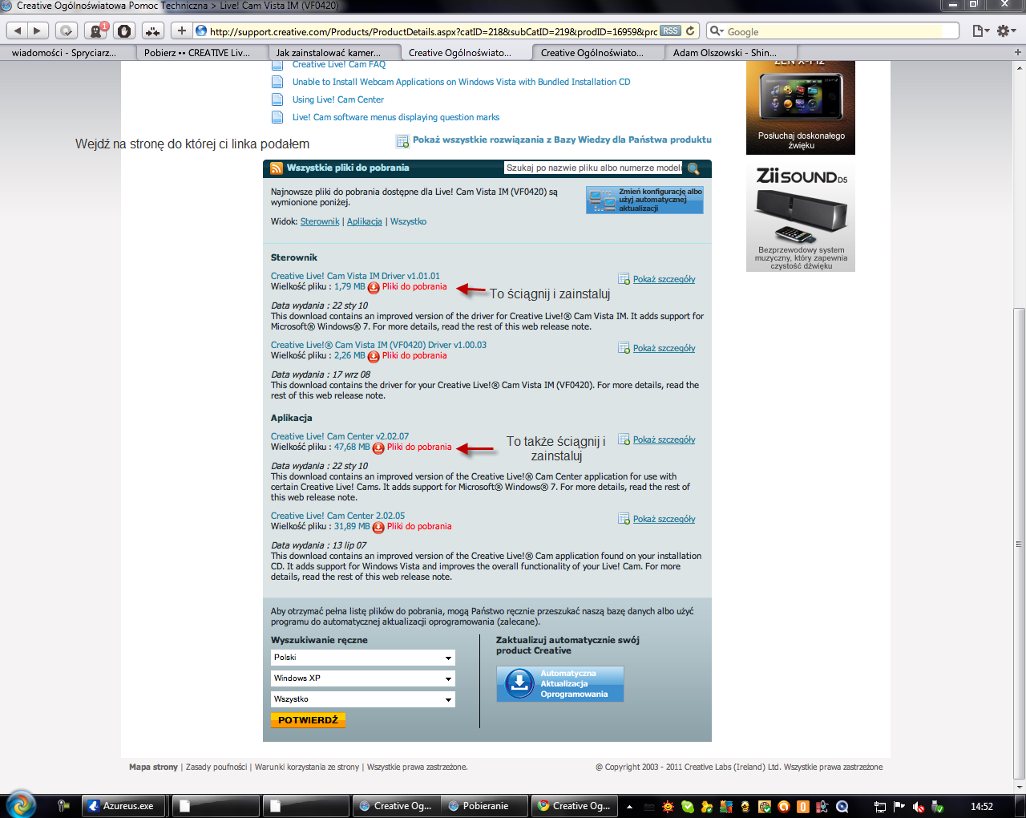Viewport: 1026px width, 818px height.
Task: Open the Wszystko file type dropdown
Action: tap(363, 699)
